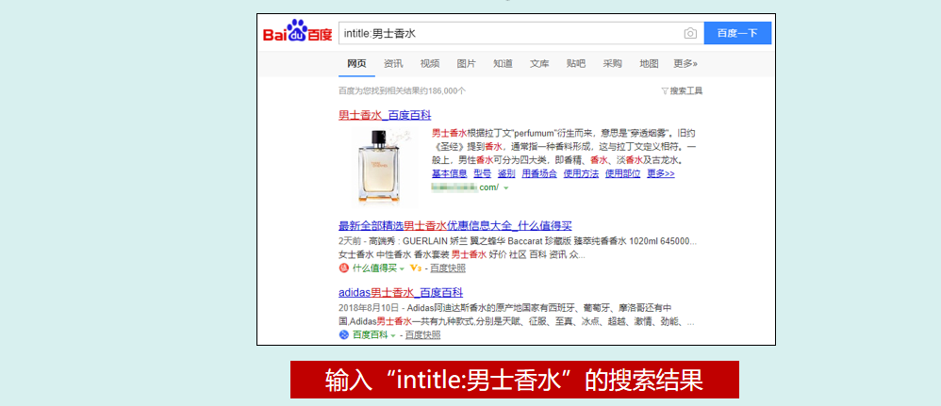941x406 pixels.
Task: Click the Baidu logo
Action: (297, 32)
